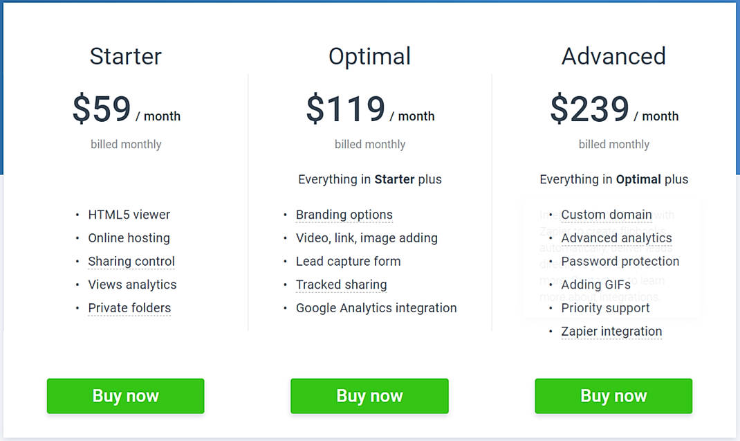740x441 pixels.
Task: Open the Zapier integration link
Action: [x=611, y=331]
